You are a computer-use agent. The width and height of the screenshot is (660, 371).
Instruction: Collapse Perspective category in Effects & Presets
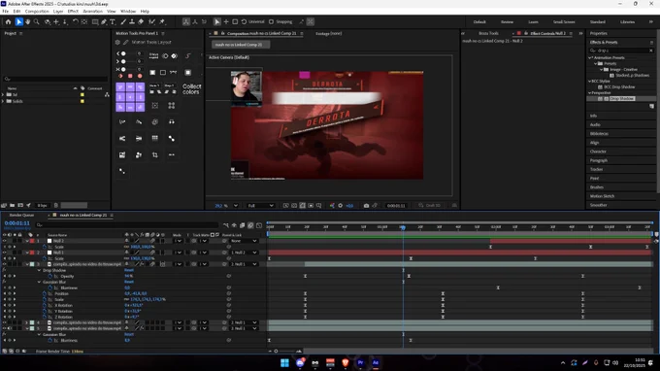[x=590, y=92]
